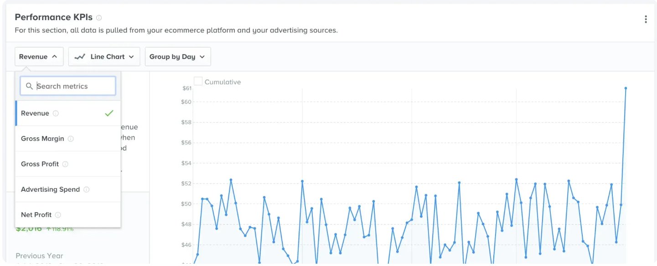
Task: Click the info icon next to Revenue metric
Action: [56, 113]
